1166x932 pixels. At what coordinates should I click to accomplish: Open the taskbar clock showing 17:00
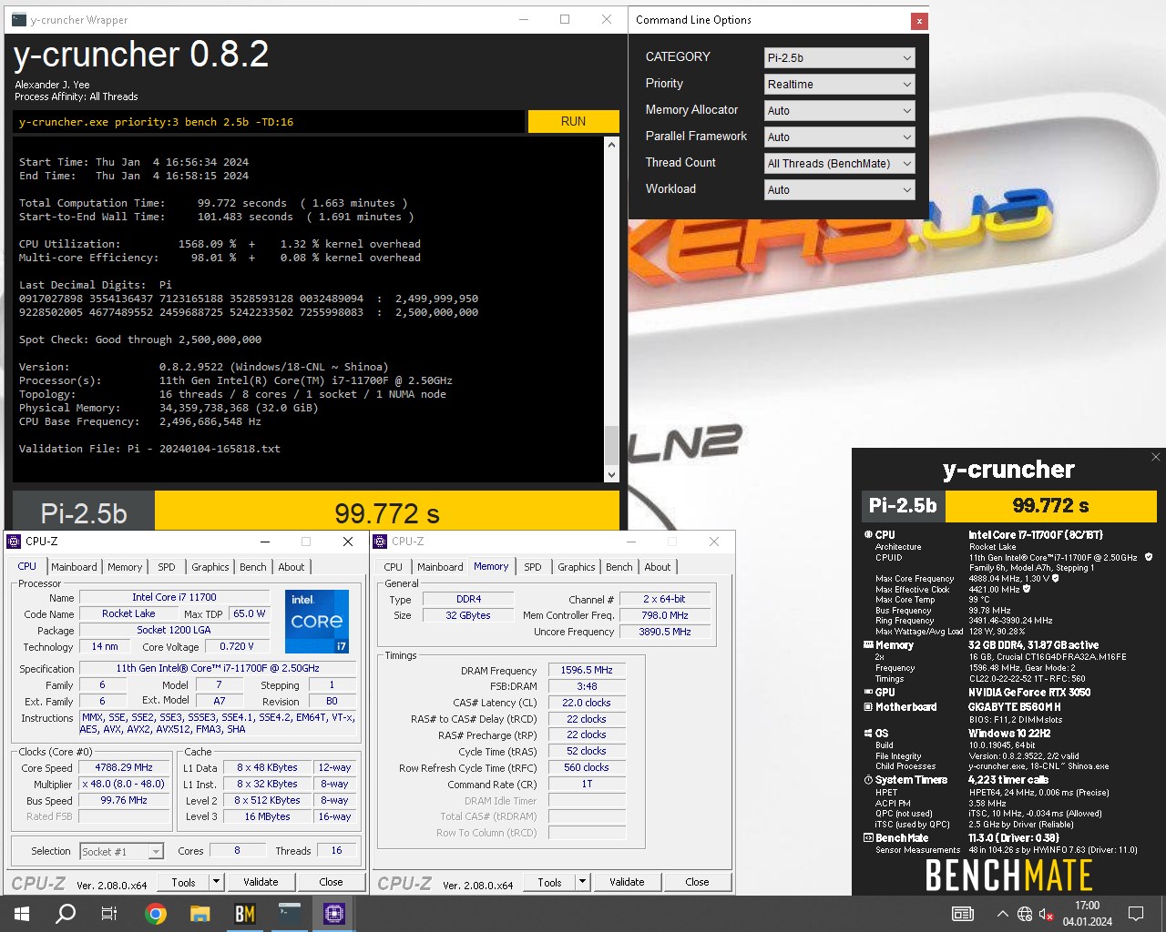pyautogui.click(x=1088, y=914)
